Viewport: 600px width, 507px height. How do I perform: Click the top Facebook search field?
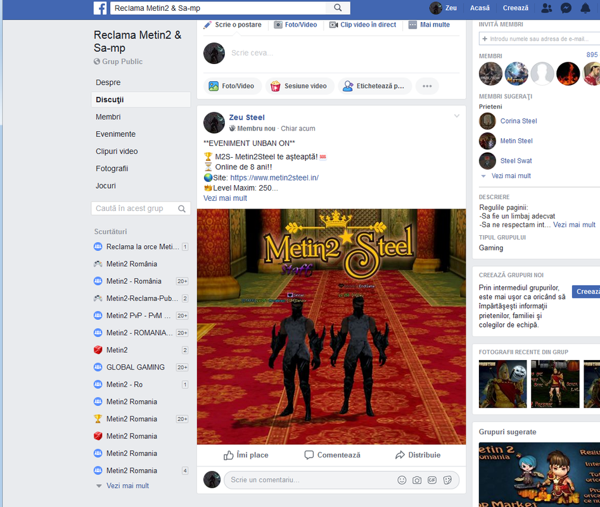coord(218,8)
